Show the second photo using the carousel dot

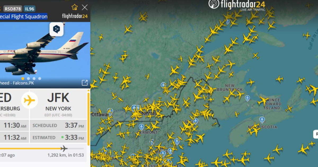pyautogui.click(x=28, y=78)
